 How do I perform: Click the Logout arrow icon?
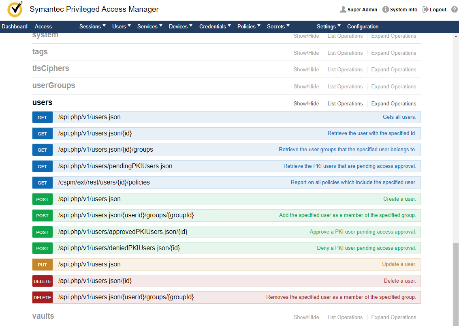425,9
